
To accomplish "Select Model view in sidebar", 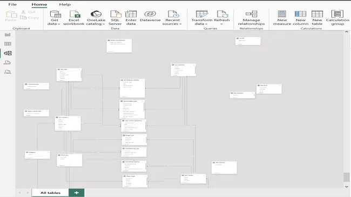I will pos(8,53).
